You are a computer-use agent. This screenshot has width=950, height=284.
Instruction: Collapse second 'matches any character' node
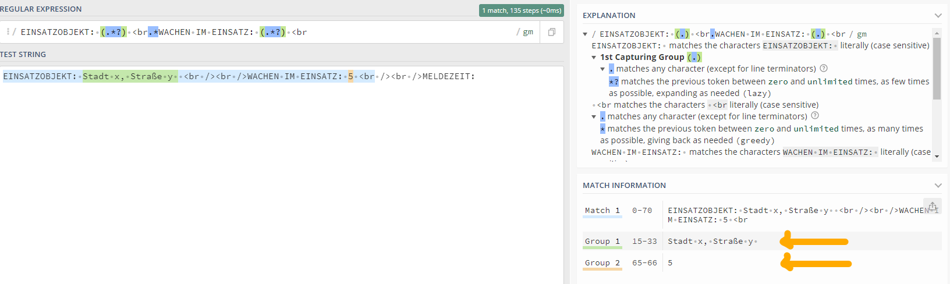coord(594,116)
